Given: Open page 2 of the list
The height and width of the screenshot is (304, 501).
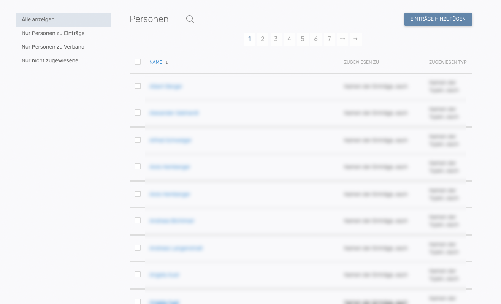Looking at the screenshot, I should click(x=263, y=39).
